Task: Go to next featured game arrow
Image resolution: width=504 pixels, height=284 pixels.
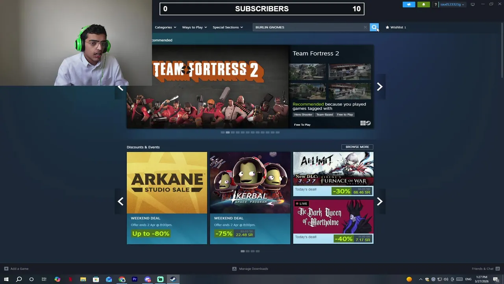Action: point(380,87)
